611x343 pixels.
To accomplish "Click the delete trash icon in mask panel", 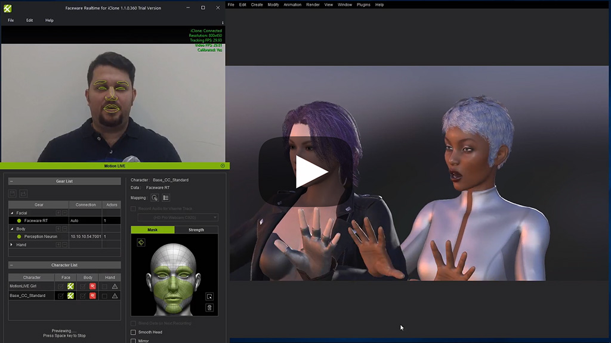I will [209, 307].
